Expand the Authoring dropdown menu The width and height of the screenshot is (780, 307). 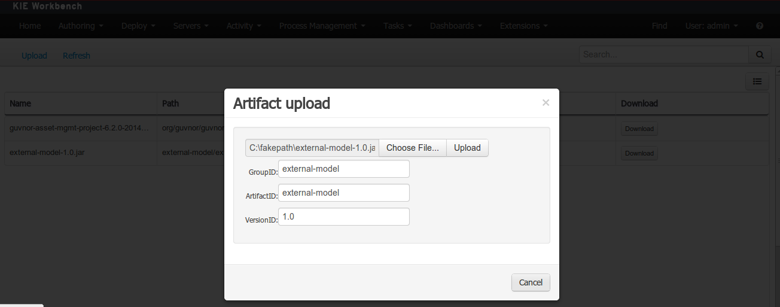(81, 26)
